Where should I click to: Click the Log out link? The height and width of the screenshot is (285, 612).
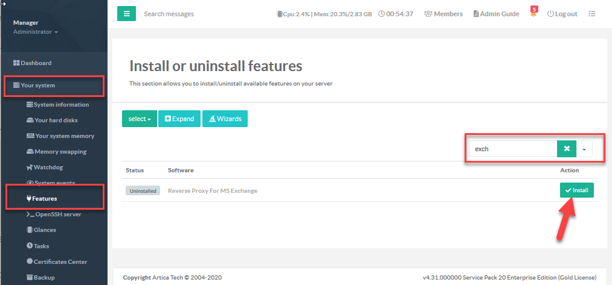click(562, 14)
